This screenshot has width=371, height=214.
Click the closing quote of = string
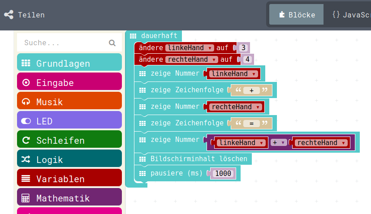pyautogui.click(x=265, y=123)
